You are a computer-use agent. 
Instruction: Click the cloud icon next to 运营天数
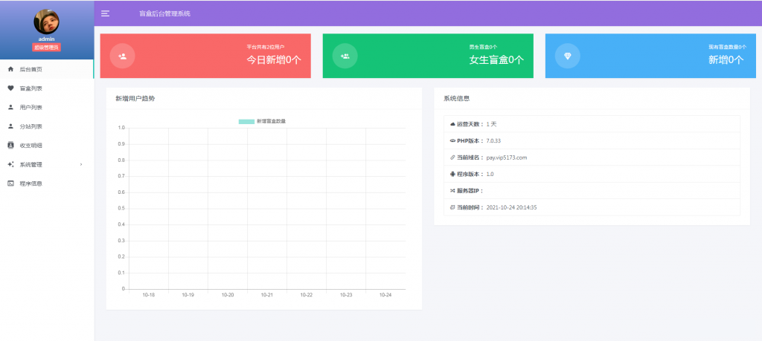pyautogui.click(x=452, y=124)
